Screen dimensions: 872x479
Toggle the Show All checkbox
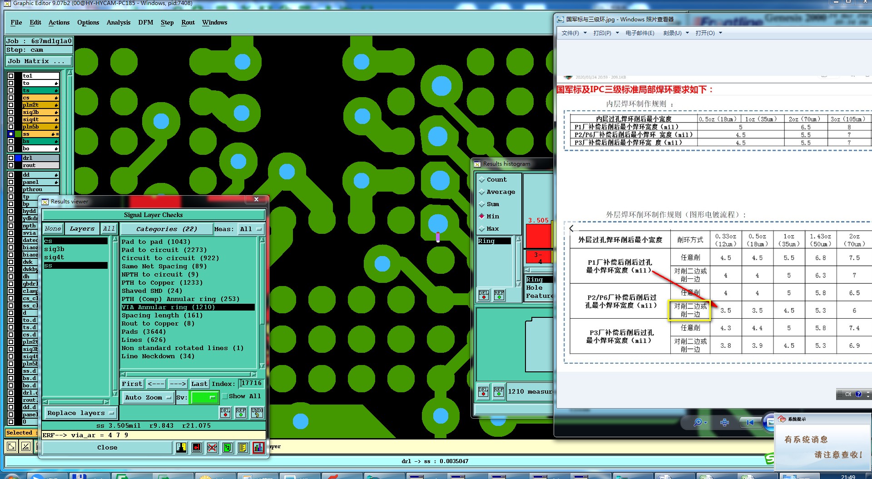click(x=225, y=396)
